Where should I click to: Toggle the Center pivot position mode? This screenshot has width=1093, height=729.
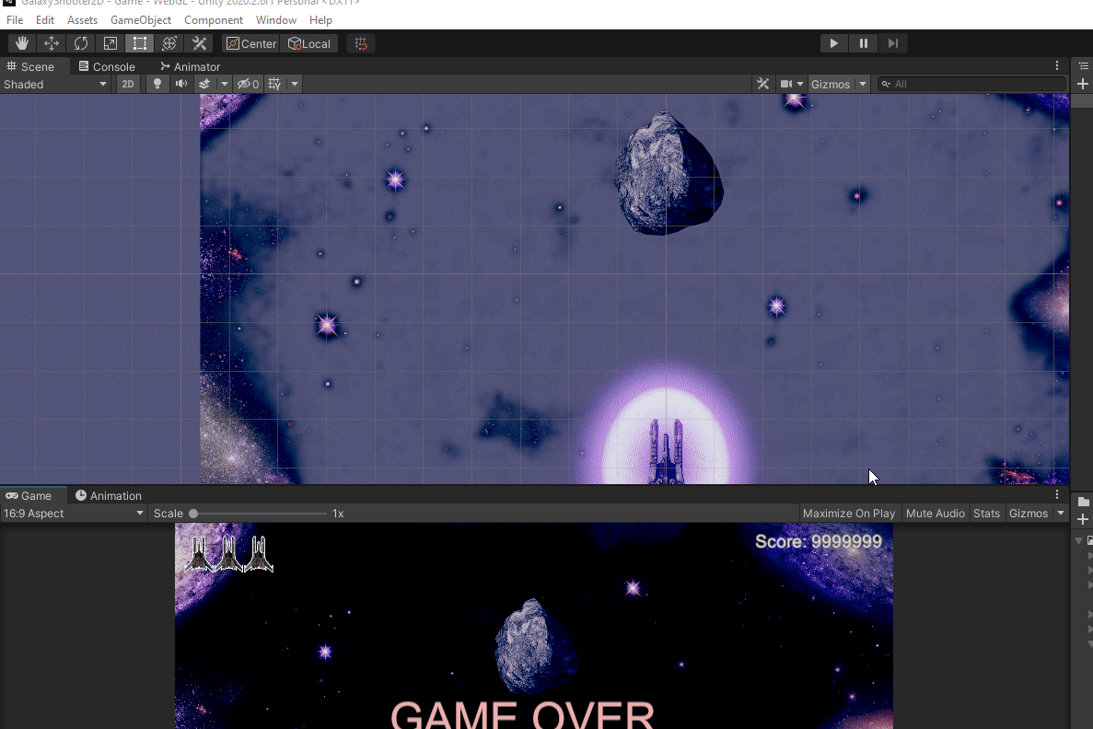(x=251, y=43)
